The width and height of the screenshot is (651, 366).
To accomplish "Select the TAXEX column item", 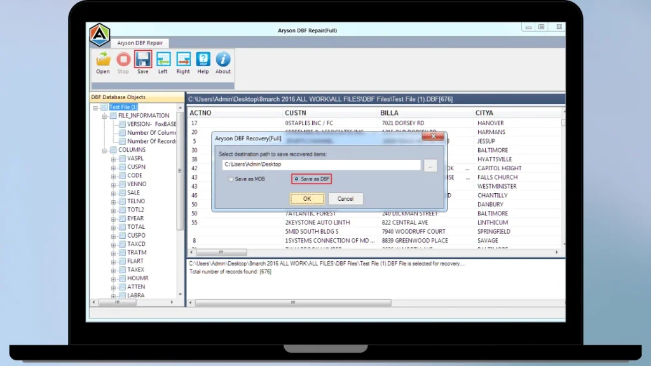I will coord(136,269).
